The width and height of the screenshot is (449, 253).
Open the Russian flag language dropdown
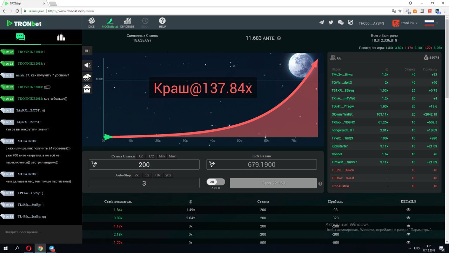[431, 23]
